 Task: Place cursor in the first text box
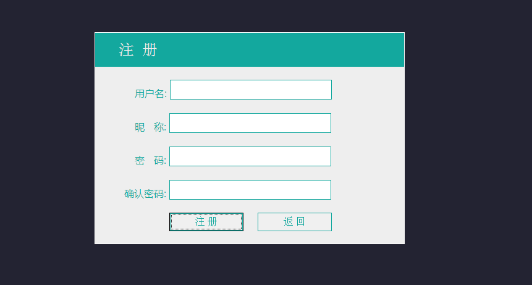[x=250, y=90]
